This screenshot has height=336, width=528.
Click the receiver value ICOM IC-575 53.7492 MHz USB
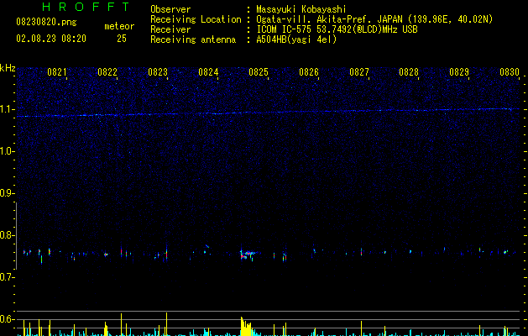coord(337,29)
